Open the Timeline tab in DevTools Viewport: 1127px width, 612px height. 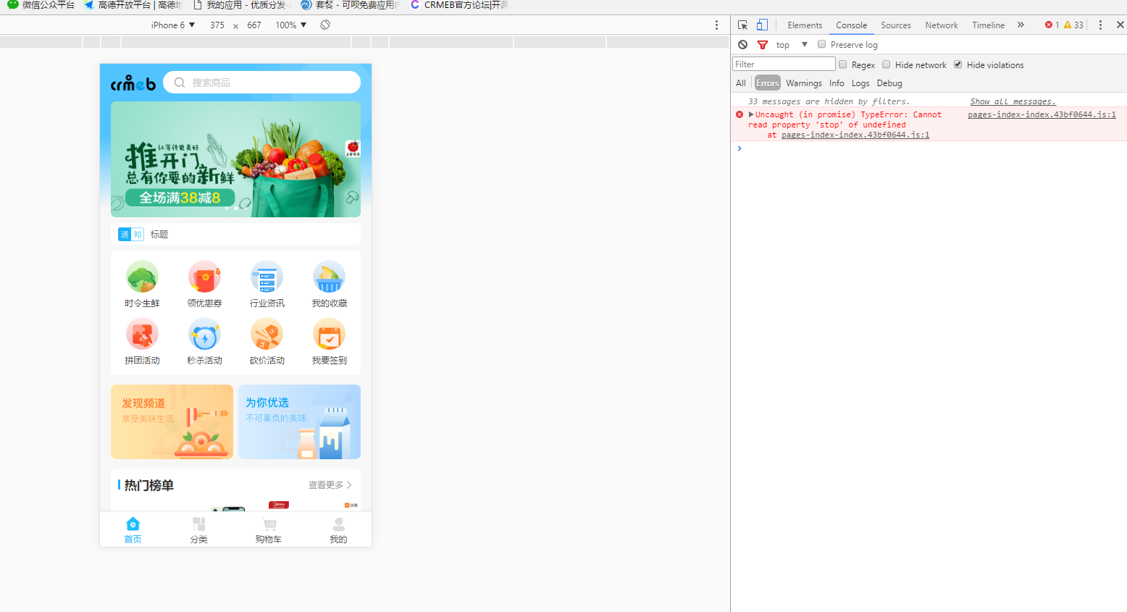[988, 25]
